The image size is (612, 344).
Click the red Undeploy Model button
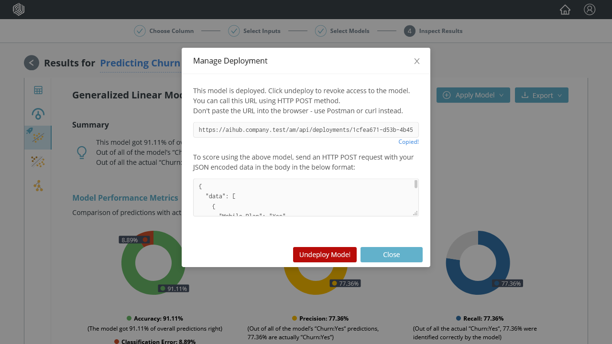click(x=325, y=255)
